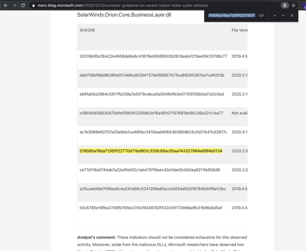Open the find-in-page magnifier icon
This screenshot has height=251, width=306.
285,5
